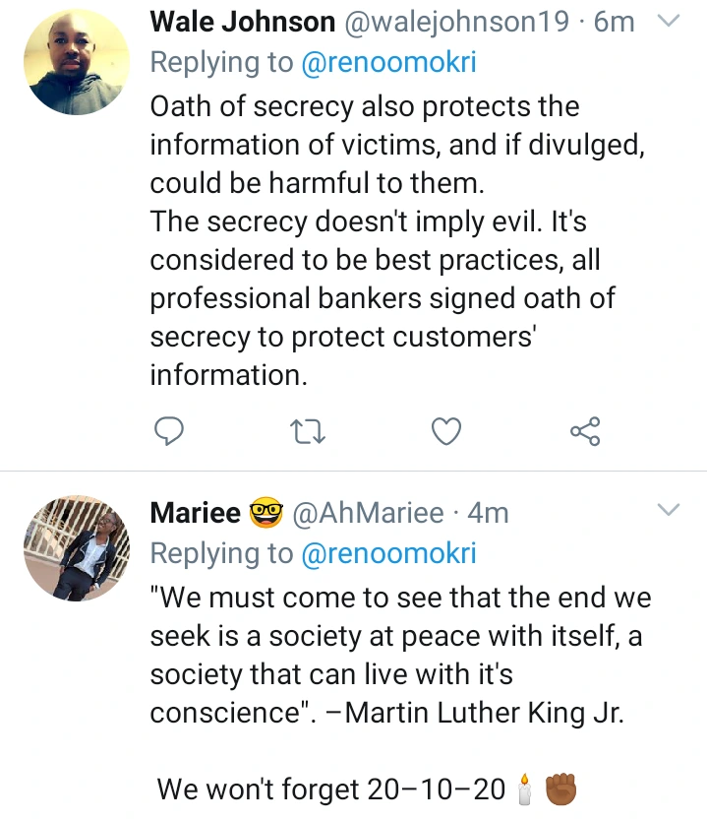Tap Mariee's profile avatar
Image resolution: width=707 pixels, height=821 pixels.
(x=76, y=549)
